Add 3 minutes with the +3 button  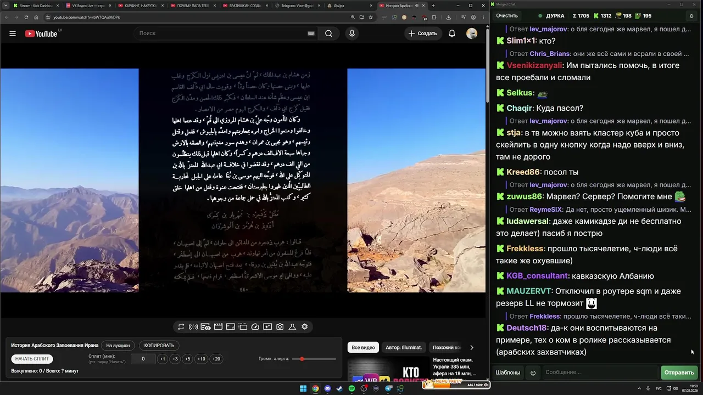click(x=175, y=359)
